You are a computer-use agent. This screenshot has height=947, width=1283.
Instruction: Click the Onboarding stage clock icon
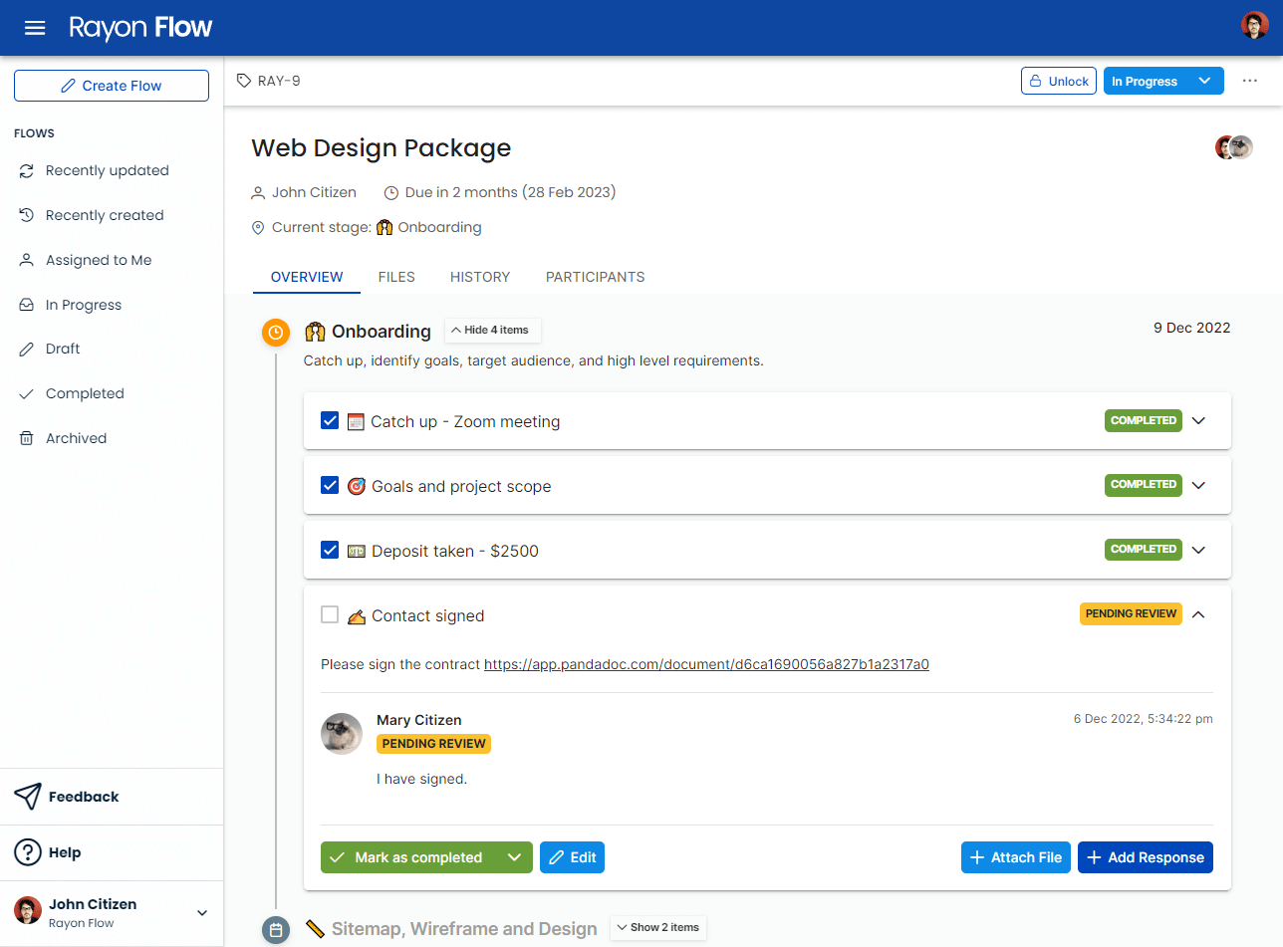(x=275, y=332)
